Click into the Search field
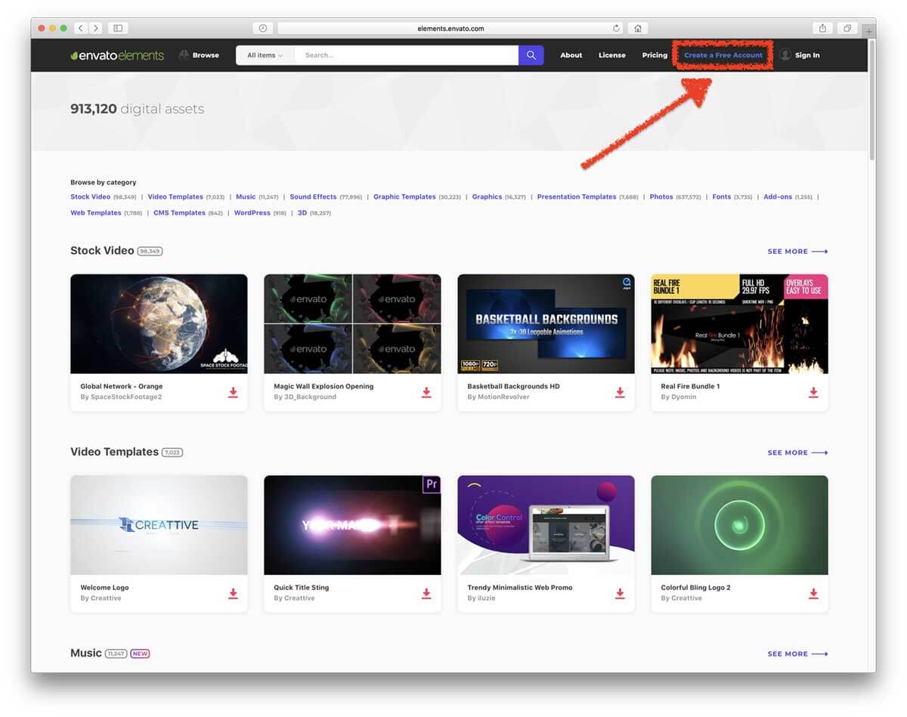 [406, 55]
